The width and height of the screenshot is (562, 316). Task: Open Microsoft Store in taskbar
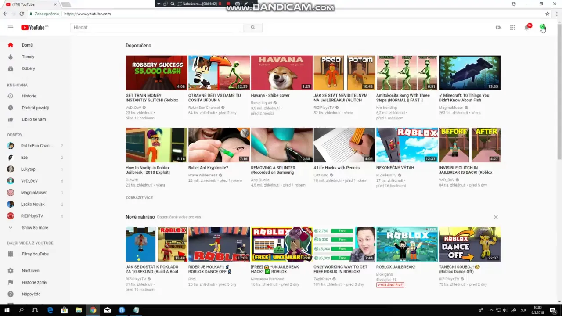pos(64,310)
